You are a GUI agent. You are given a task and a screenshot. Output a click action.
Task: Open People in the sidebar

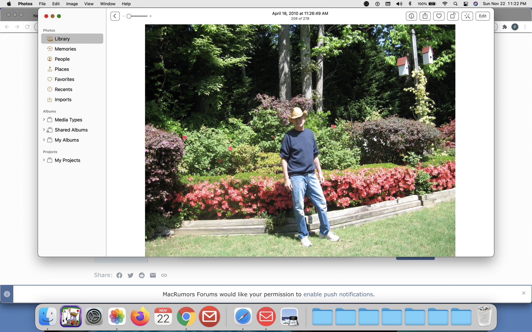[62, 59]
